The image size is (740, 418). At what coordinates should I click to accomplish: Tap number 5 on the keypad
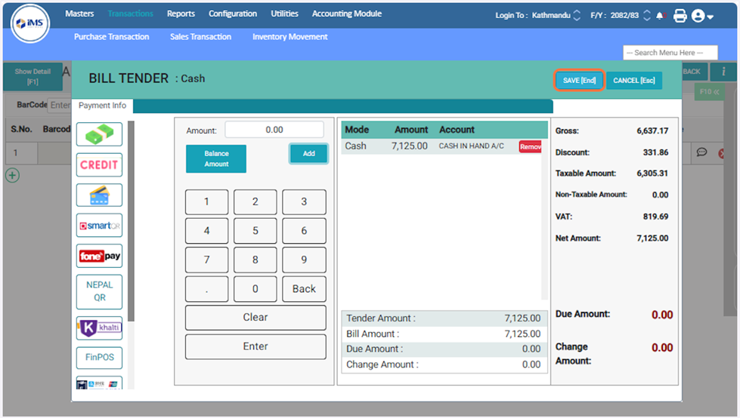coord(255,231)
